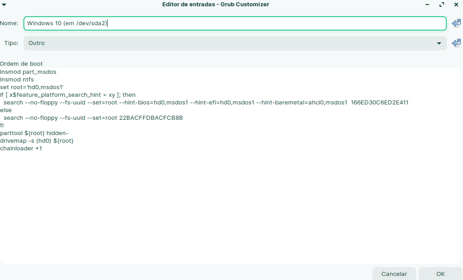The image size is (463, 280).
Task: Click the restore icon beside the Nome field
Action: coord(456,23)
